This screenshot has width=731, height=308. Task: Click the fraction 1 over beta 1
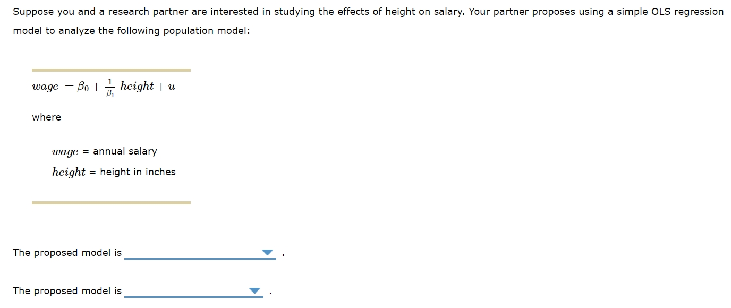pos(110,87)
